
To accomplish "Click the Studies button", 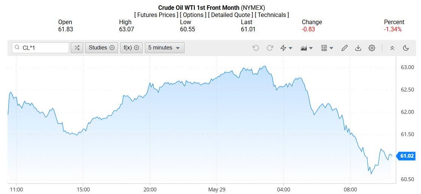I will click(x=101, y=48).
